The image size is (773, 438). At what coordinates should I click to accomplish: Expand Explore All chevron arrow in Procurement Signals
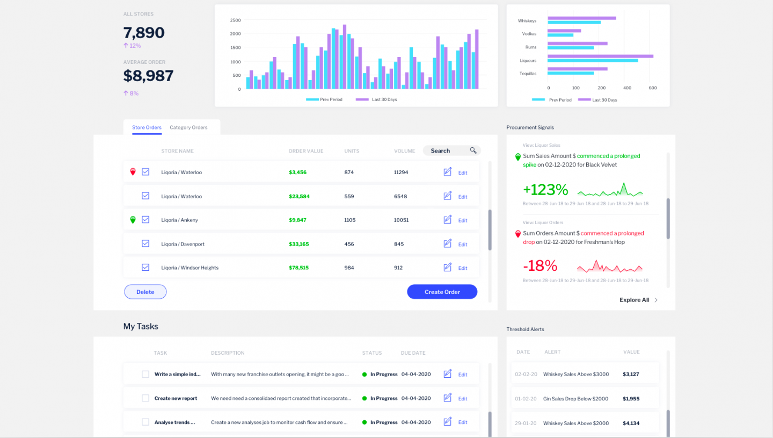[x=656, y=300]
